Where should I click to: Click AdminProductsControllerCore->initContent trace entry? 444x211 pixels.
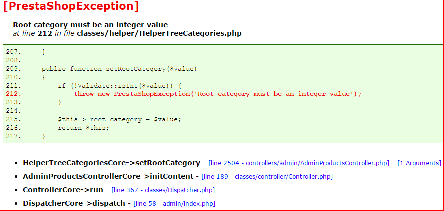click(108, 176)
